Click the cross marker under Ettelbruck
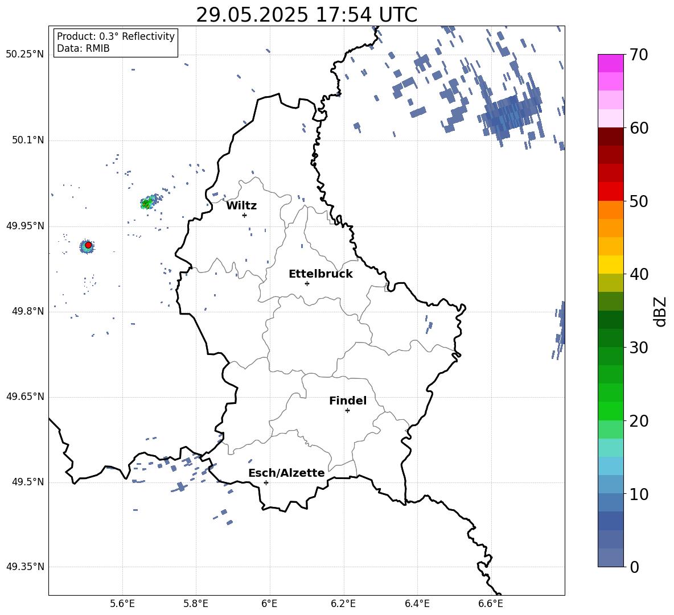 coord(307,283)
